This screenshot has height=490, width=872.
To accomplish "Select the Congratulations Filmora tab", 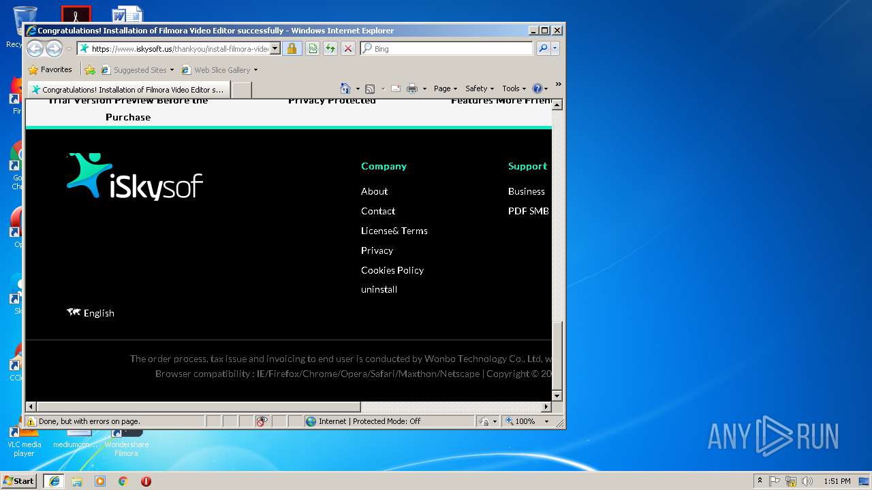I will 127,89.
